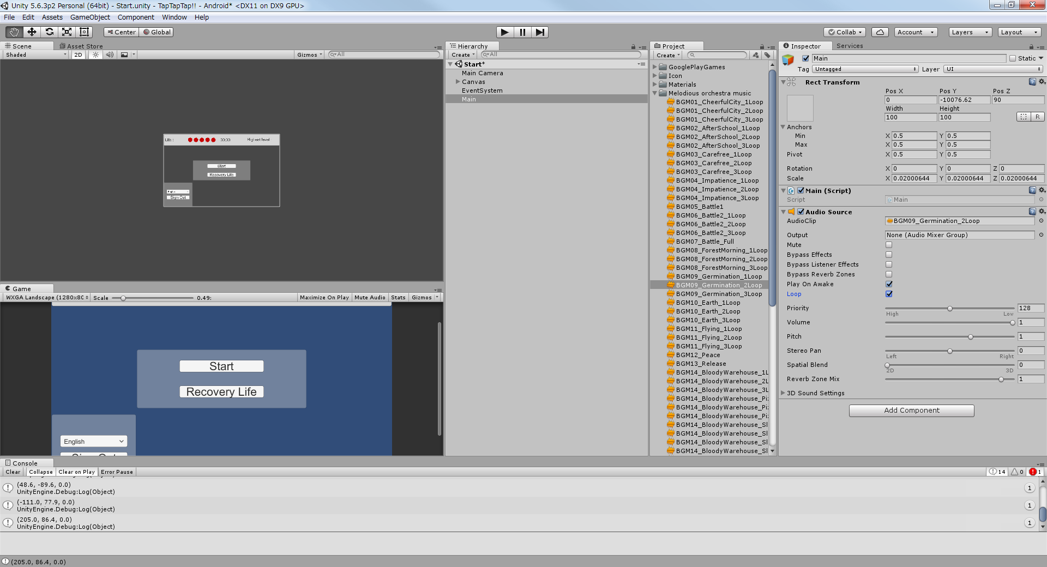This screenshot has height=567, width=1047.
Task: Click the Pause button
Action: pyautogui.click(x=522, y=32)
